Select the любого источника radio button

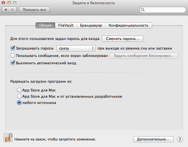click(x=19, y=103)
